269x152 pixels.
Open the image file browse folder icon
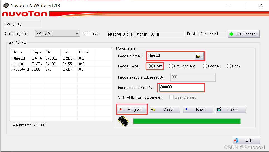199,56
